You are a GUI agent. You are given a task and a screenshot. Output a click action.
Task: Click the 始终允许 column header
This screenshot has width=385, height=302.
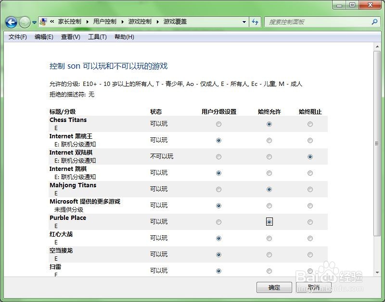click(x=269, y=112)
